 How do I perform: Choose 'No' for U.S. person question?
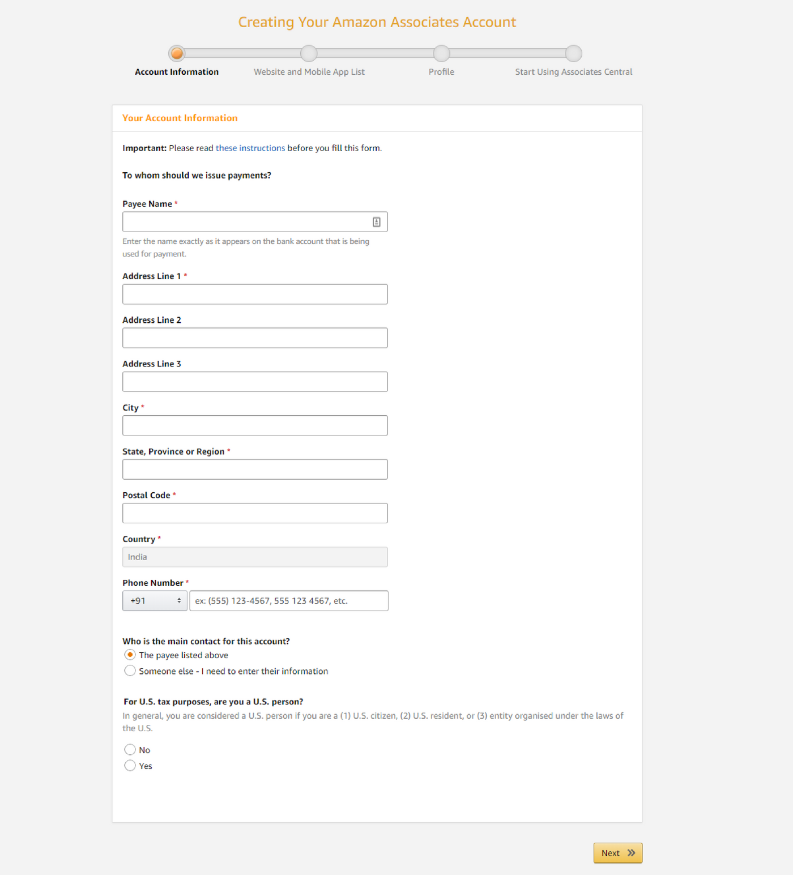(x=130, y=750)
